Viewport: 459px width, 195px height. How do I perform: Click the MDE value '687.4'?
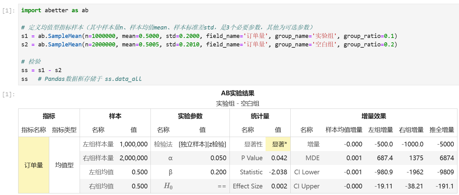(x=385, y=158)
